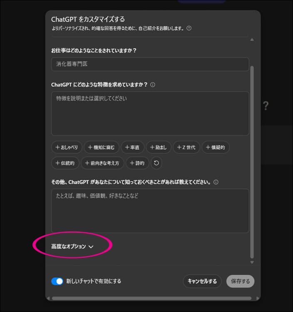This screenshot has width=293, height=312.
Task: Add the おしゃべり trait chip
Action: (67, 147)
